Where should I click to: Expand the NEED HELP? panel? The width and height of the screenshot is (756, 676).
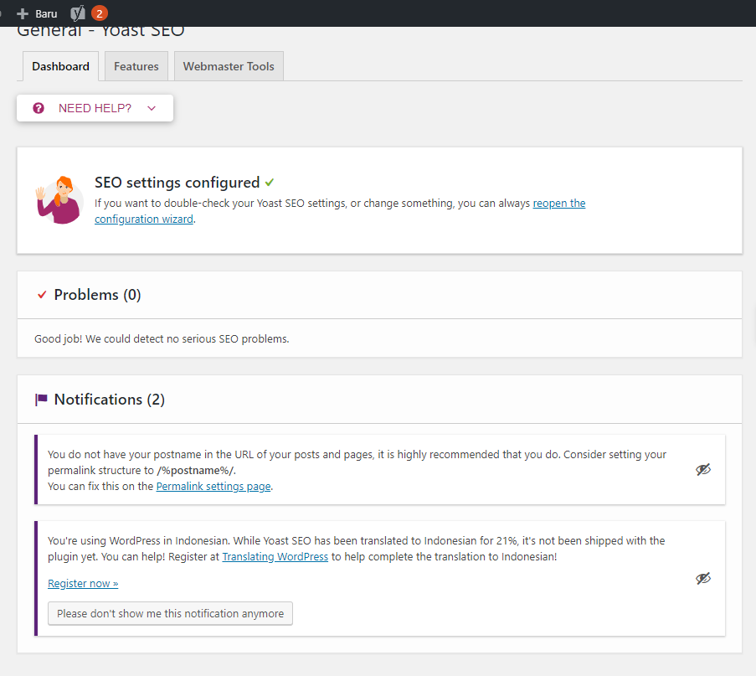[x=95, y=108]
